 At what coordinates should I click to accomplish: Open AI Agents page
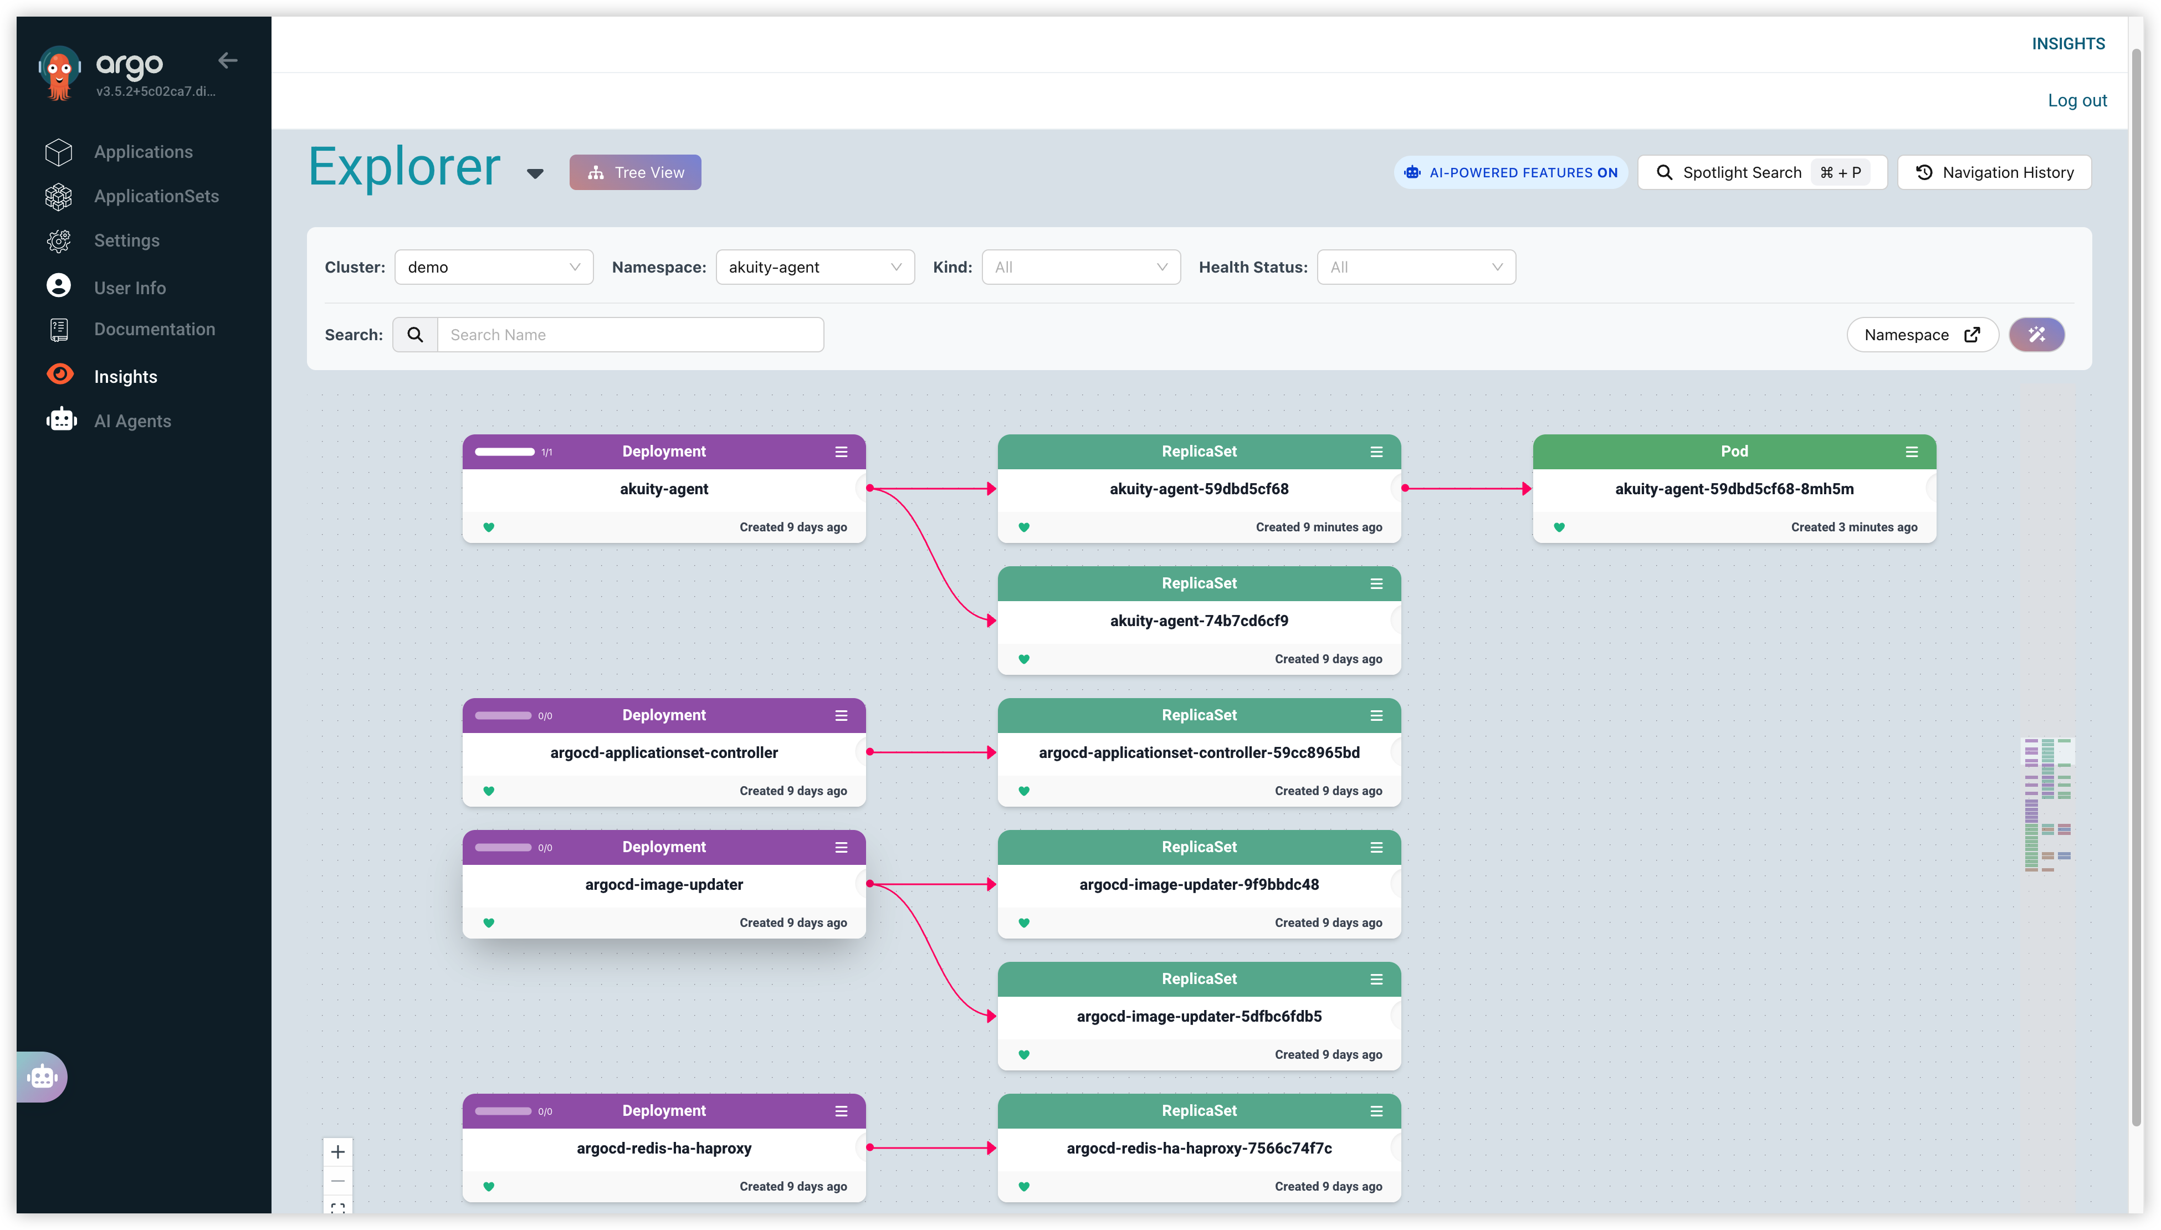(x=132, y=421)
